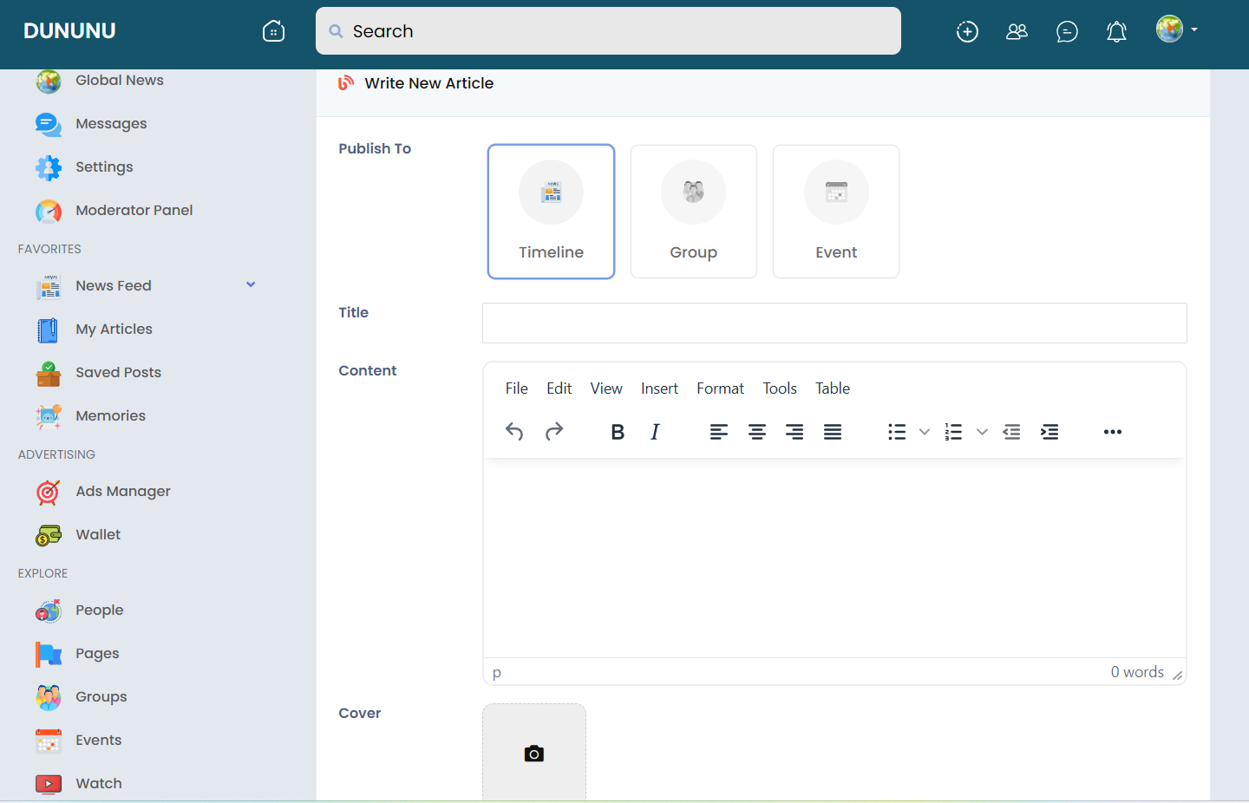
Task: Open bullet list style dropdown
Action: [x=925, y=432]
